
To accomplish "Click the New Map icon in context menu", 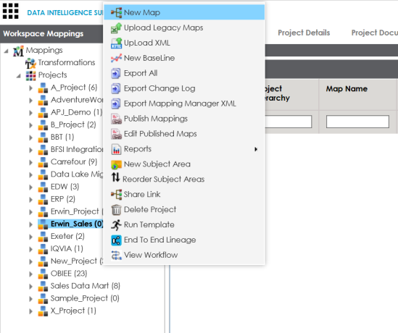I will coord(116,12).
